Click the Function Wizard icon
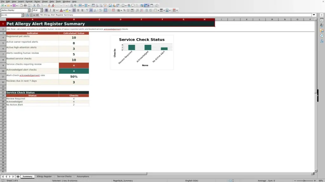This screenshot has width=325, height=182. coord(27,15)
